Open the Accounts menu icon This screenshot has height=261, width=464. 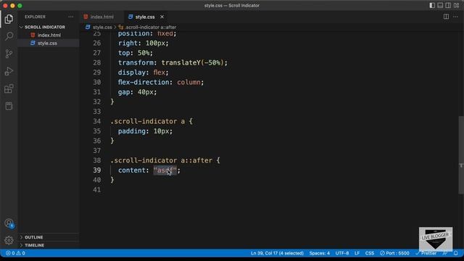[x=9, y=223]
